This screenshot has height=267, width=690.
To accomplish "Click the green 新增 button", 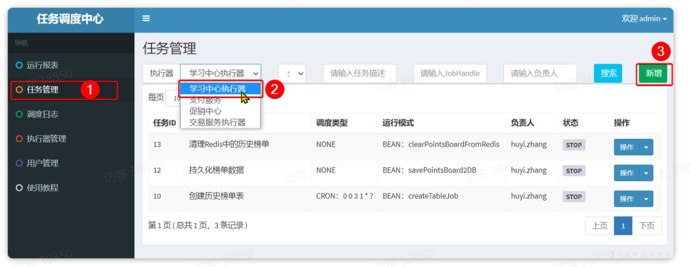I will [x=654, y=73].
